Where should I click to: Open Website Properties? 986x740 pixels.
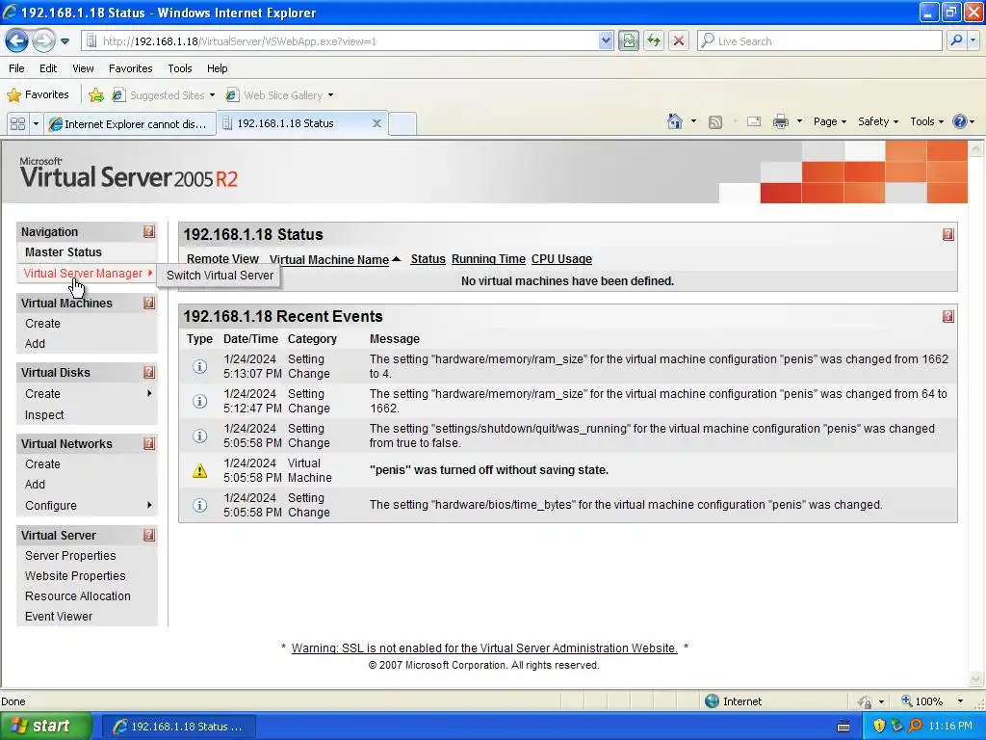75,576
